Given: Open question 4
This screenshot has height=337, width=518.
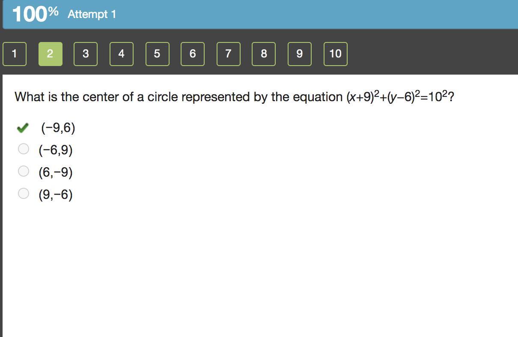Looking at the screenshot, I should pyautogui.click(x=122, y=54).
